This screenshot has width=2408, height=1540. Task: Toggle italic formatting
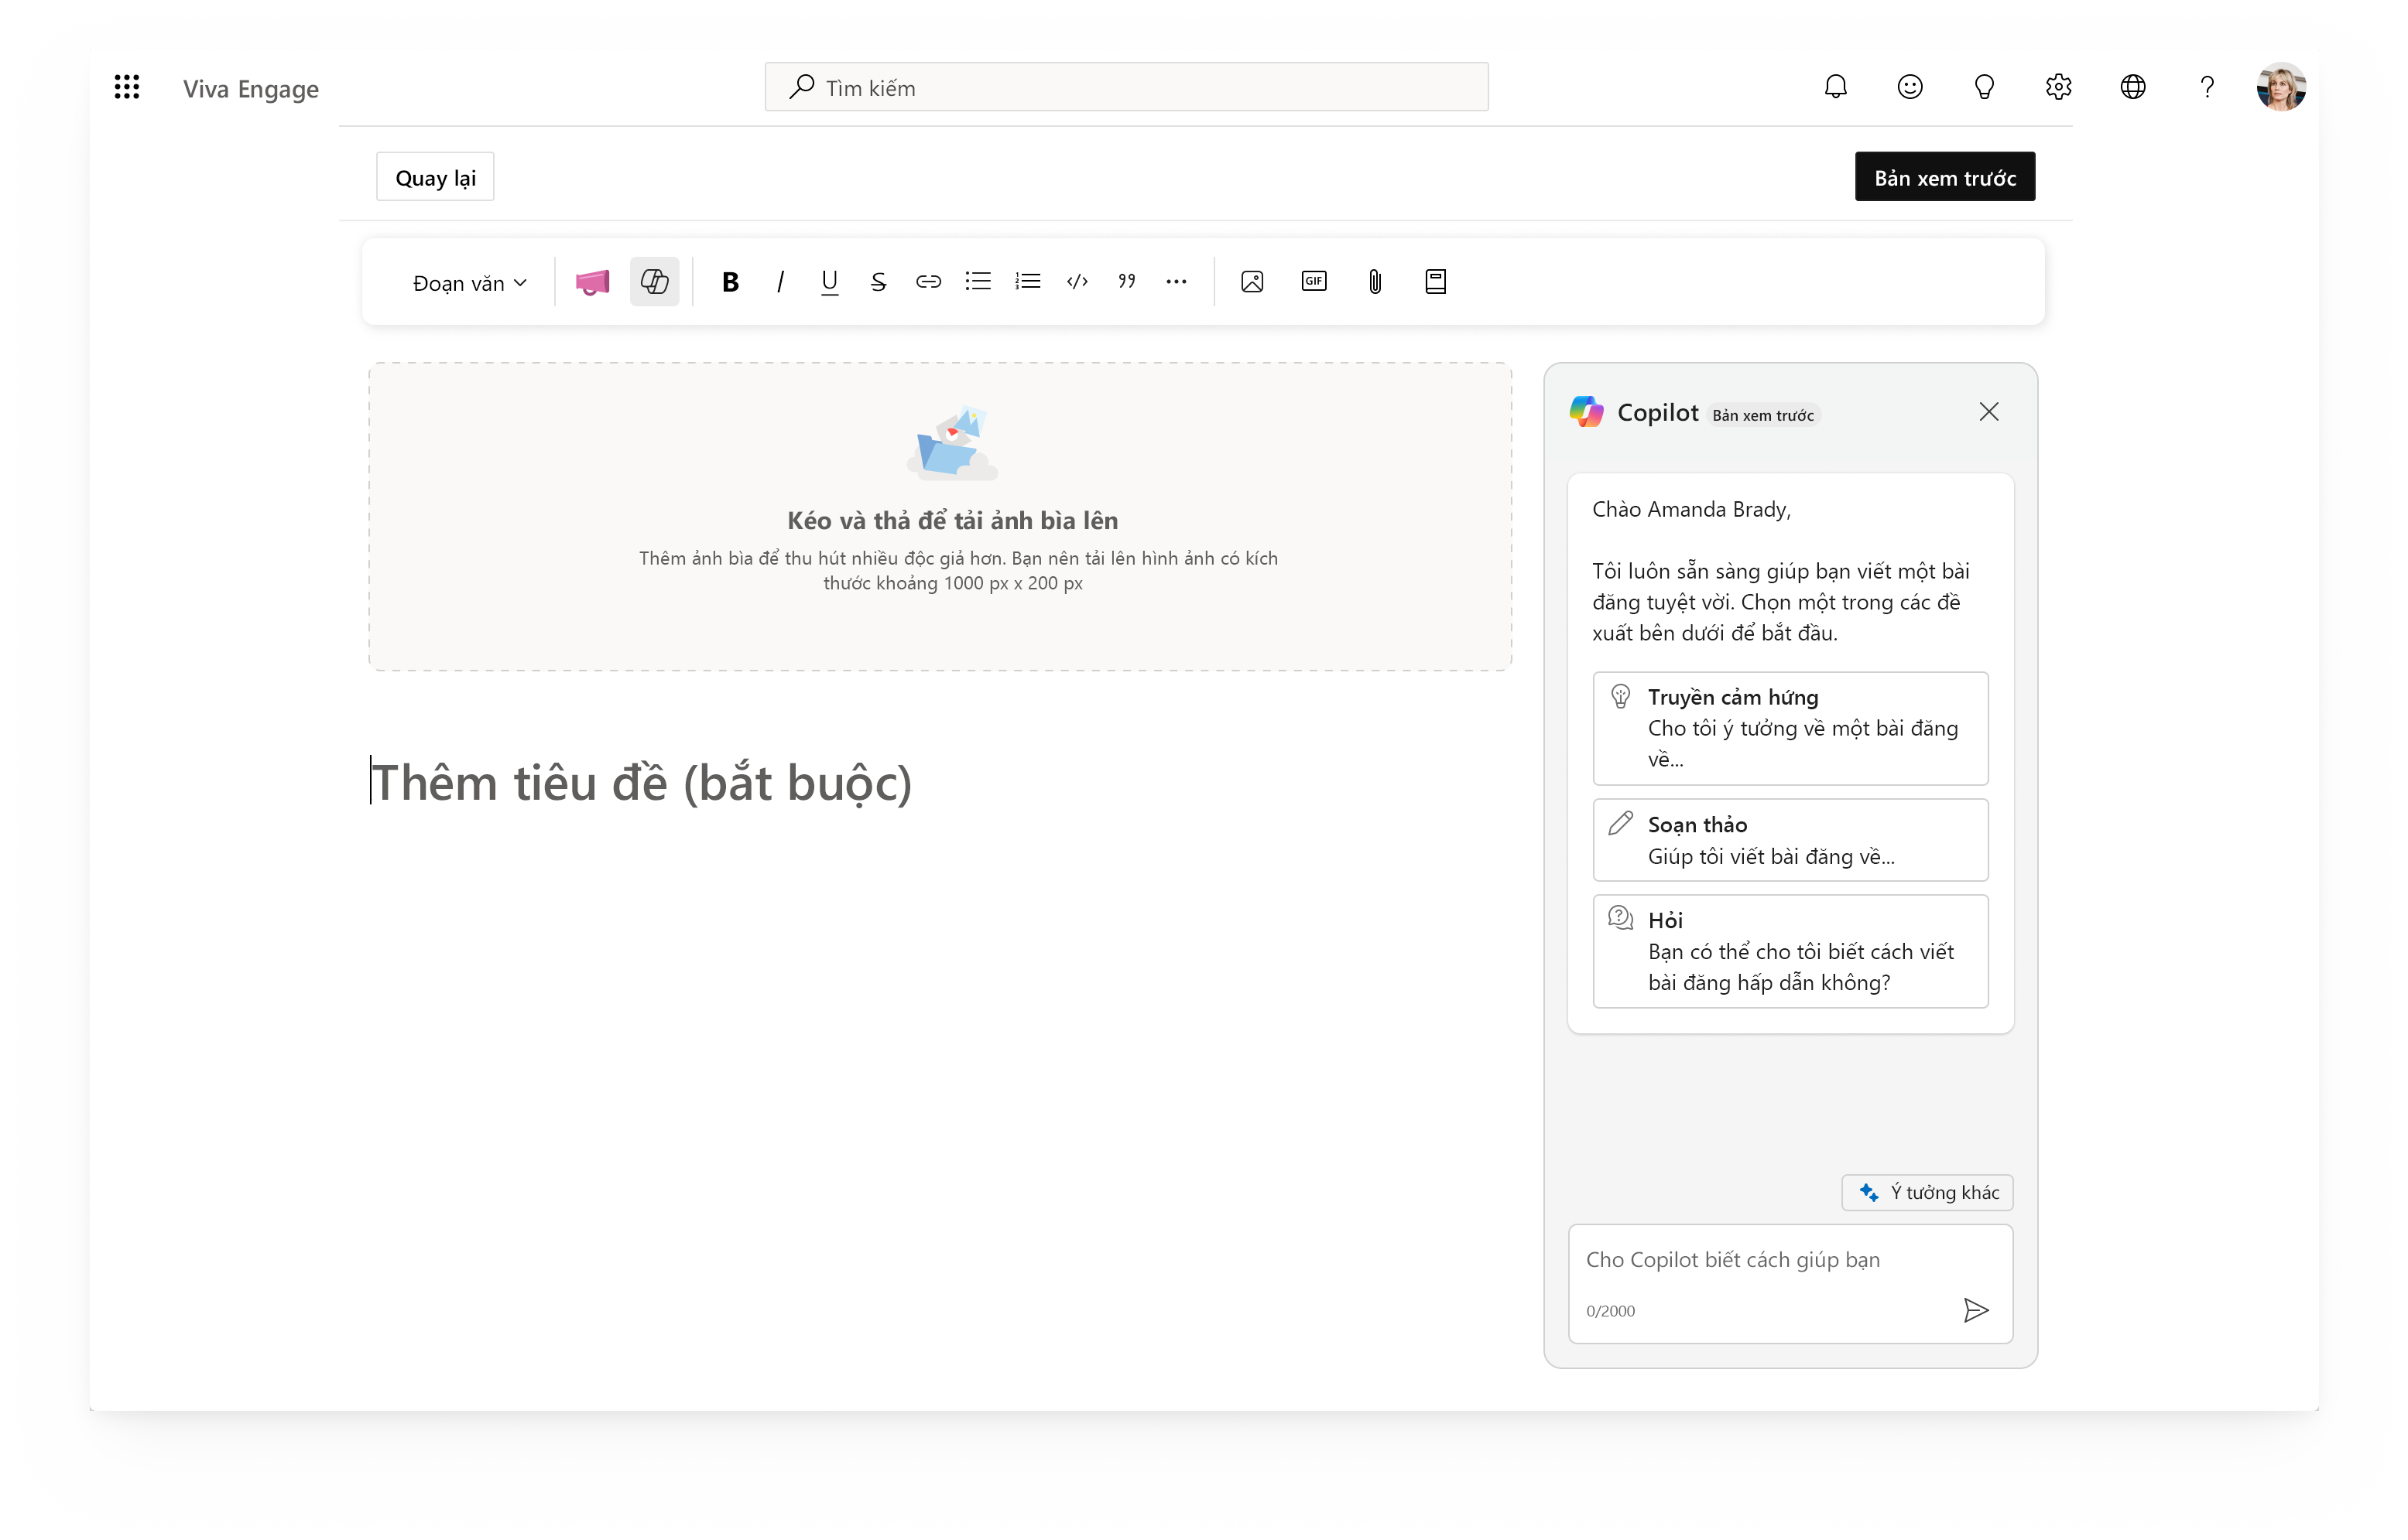780,282
